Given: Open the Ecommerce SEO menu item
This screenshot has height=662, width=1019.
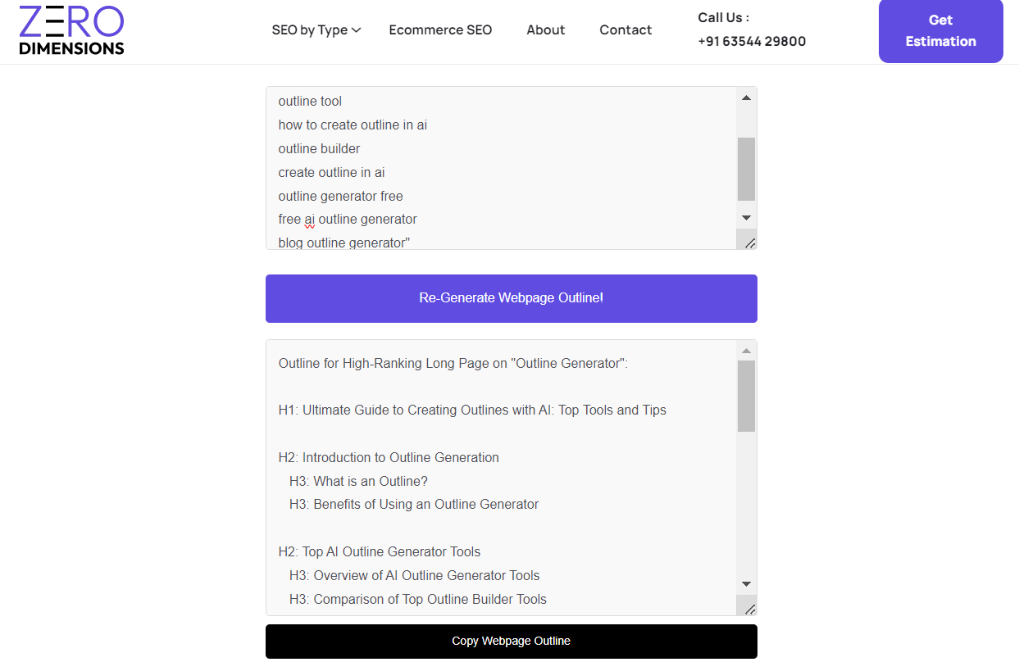Looking at the screenshot, I should (x=440, y=29).
